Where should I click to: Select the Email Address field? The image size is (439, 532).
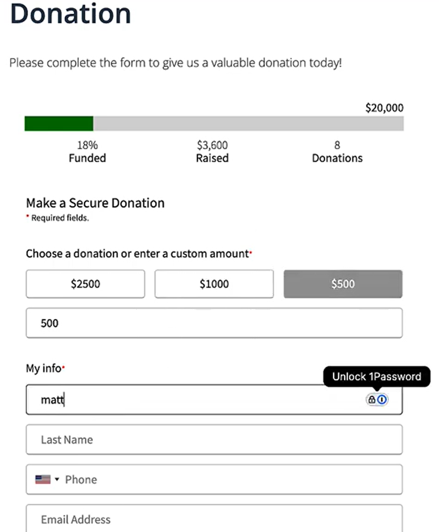[214, 519]
